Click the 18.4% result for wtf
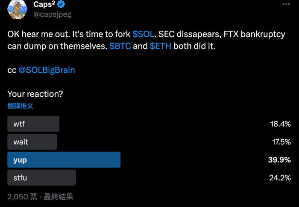Viewport: 299px width, 207px height. [280, 124]
